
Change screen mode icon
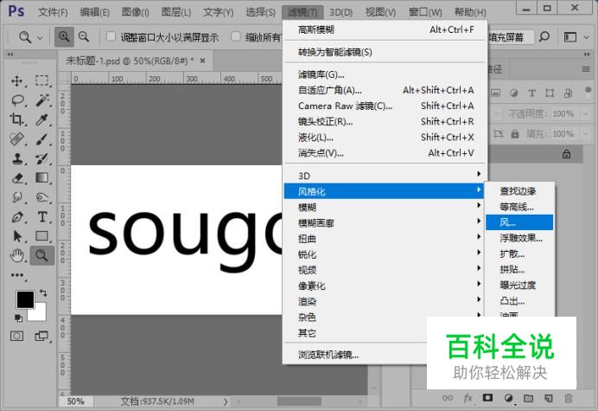41,336
